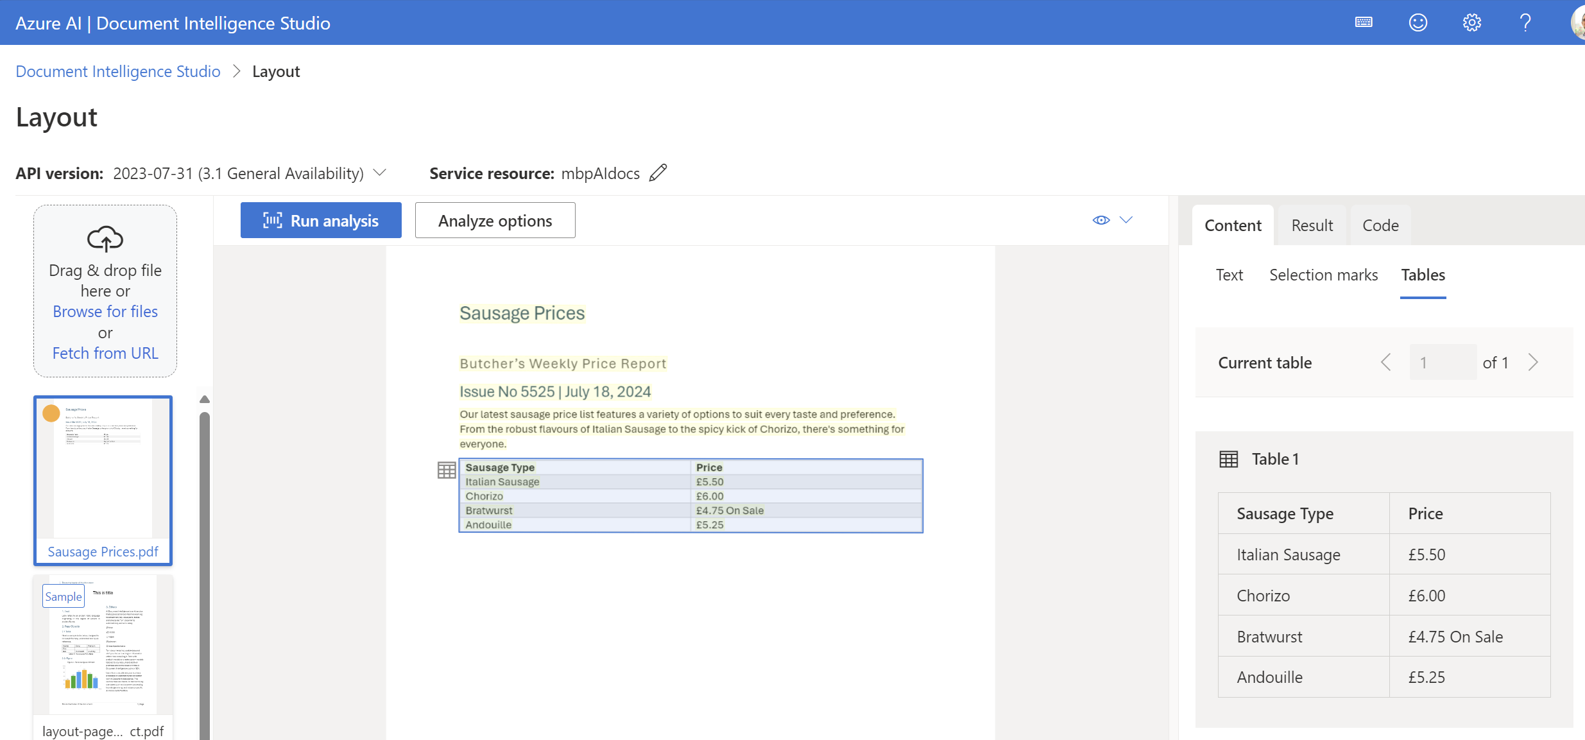
Task: Click the cloud upload icon
Action: (105, 239)
